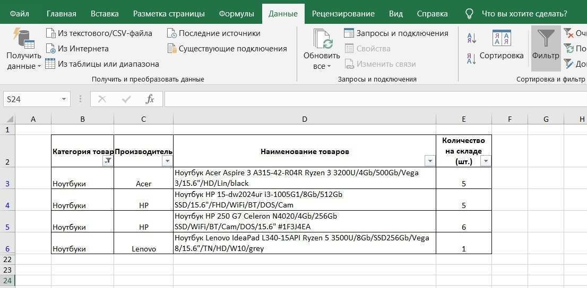Switch to the Рецензирование tab
Image resolution: width=587 pixels, height=288 pixels.
tap(343, 14)
